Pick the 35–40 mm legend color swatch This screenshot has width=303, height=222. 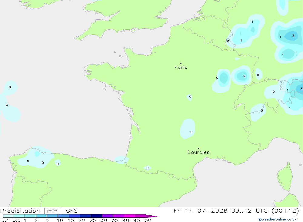(x=118, y=216)
